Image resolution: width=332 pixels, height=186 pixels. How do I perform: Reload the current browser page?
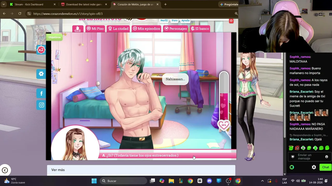20,13
